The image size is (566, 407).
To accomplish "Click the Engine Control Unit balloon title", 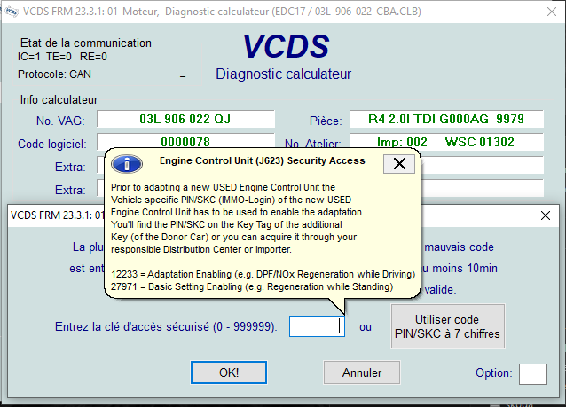I will click(x=262, y=161).
